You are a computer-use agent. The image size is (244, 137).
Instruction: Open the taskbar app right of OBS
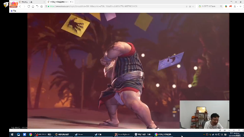(63, 135)
